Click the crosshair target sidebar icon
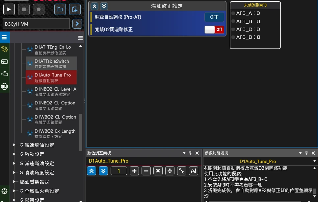The height and width of the screenshot is (202, 318). coord(5,191)
